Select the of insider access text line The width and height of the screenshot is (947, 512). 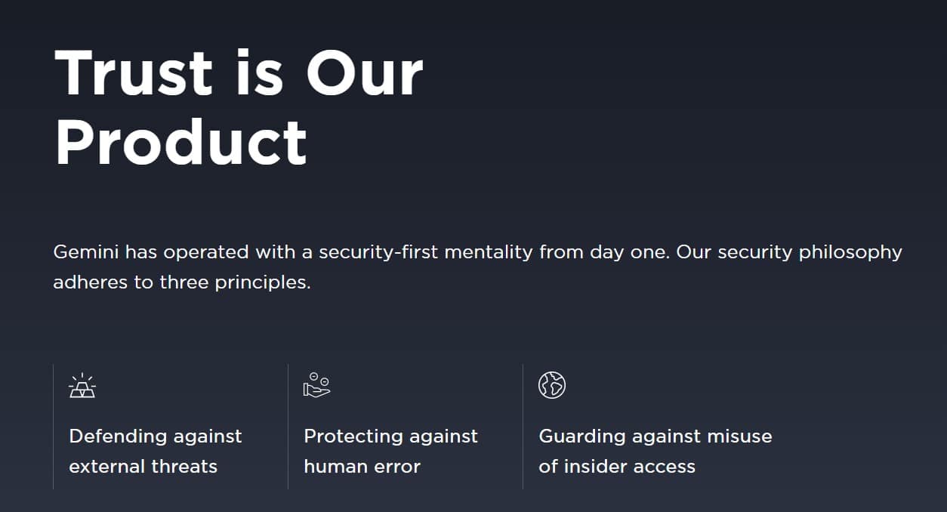[x=617, y=467]
